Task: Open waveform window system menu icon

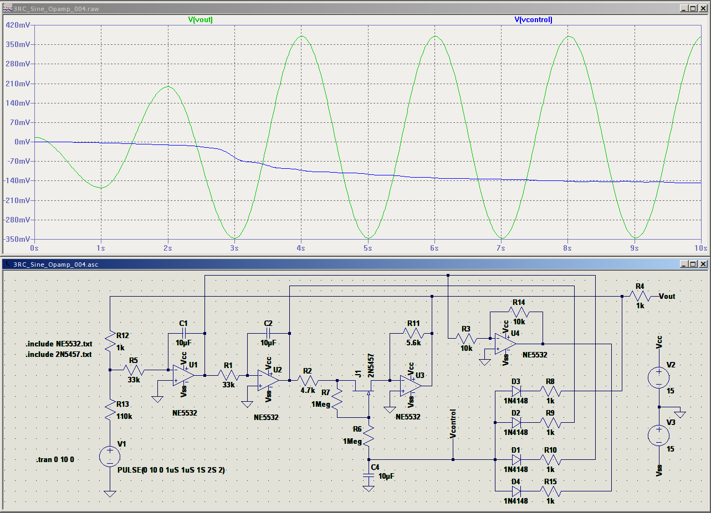Action: pyautogui.click(x=7, y=8)
